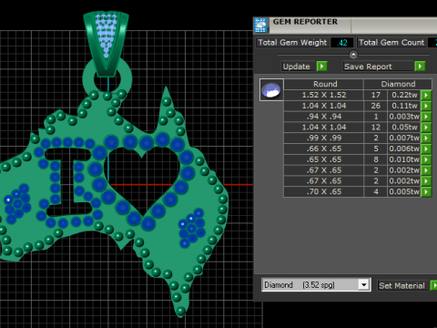Click the Update label
437x328 pixels.
tap(297, 67)
